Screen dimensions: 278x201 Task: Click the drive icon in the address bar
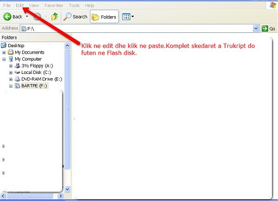pyautogui.click(x=24, y=29)
